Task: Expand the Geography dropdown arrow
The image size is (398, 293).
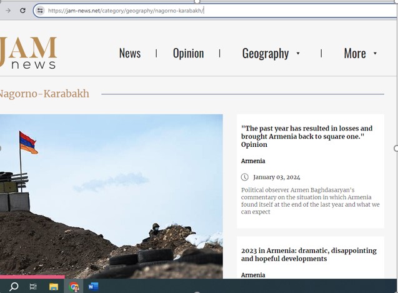Action: click(298, 54)
